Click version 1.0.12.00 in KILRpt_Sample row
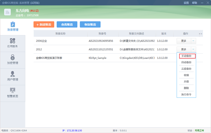 coord(162,58)
